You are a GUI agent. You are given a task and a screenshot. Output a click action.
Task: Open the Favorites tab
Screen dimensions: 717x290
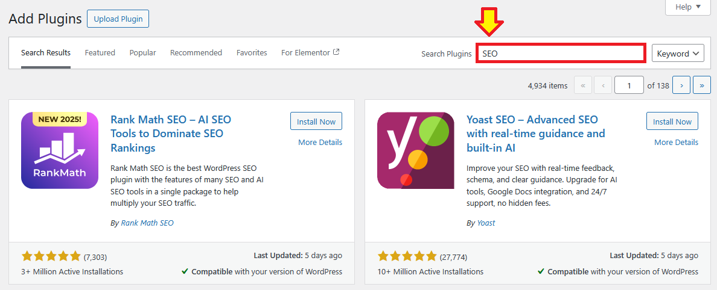(252, 53)
